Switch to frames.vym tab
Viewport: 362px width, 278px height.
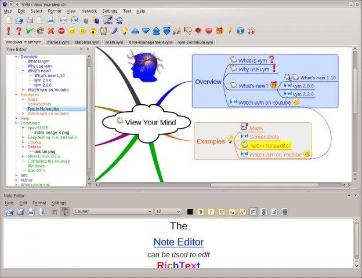(58, 42)
